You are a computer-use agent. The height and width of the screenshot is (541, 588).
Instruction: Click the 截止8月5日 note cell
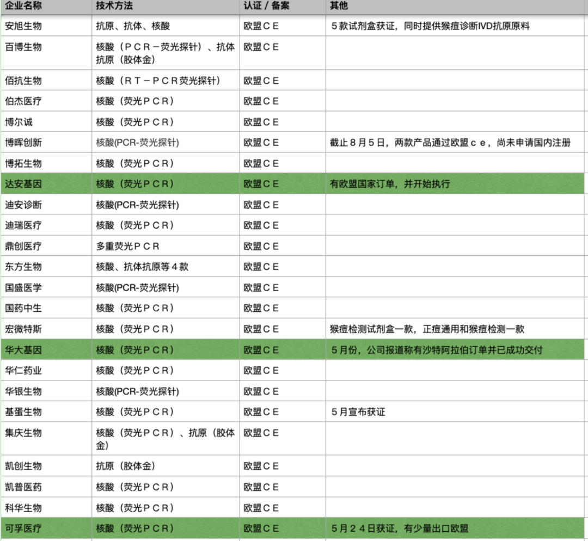click(455, 143)
